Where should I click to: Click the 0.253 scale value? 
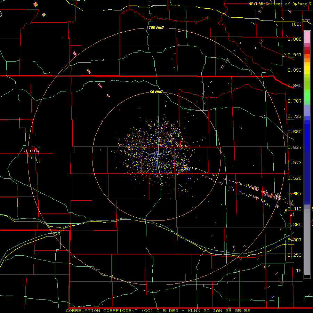[295, 255]
